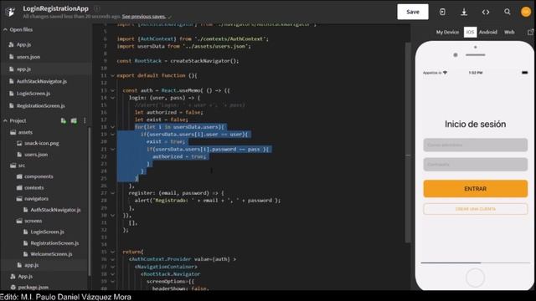Click the new file icon in Project
Viewport: 536px width, 301px height.
[64, 120]
